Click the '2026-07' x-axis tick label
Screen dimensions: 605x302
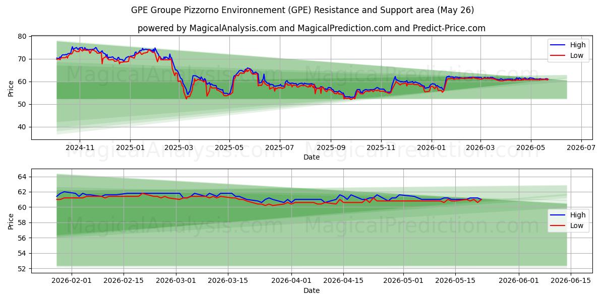(581, 148)
